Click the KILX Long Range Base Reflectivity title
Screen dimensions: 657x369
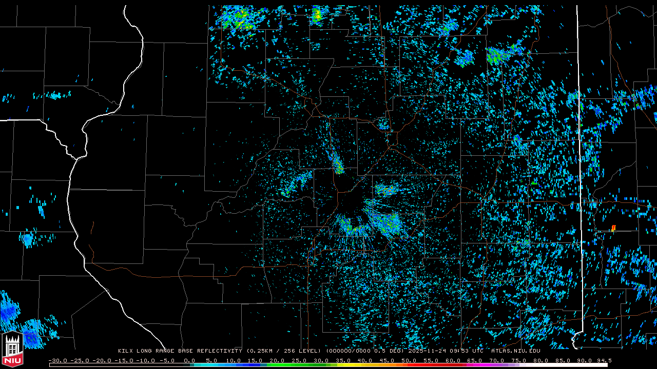coord(180,351)
